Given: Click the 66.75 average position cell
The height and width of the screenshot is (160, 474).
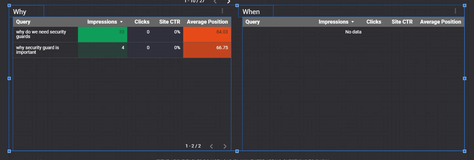Looking at the screenshot, I should 207,50.
